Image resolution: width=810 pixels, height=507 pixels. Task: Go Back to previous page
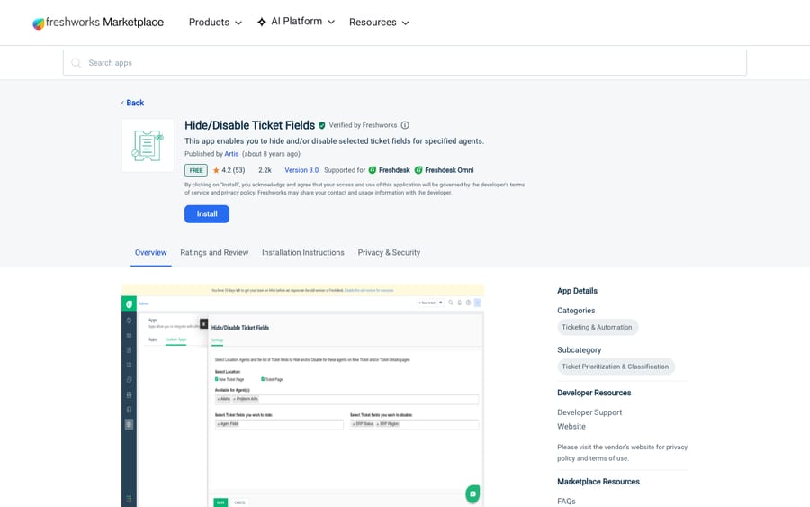[x=133, y=103]
